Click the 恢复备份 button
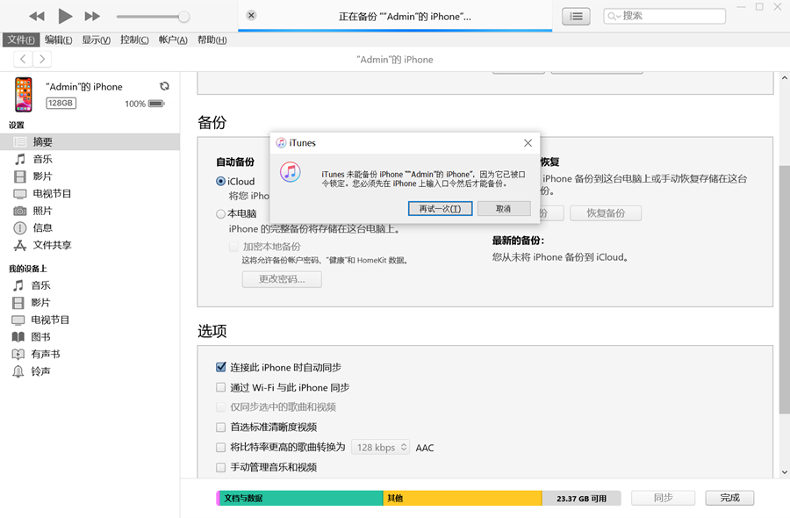The height and width of the screenshot is (518, 790). point(606,213)
